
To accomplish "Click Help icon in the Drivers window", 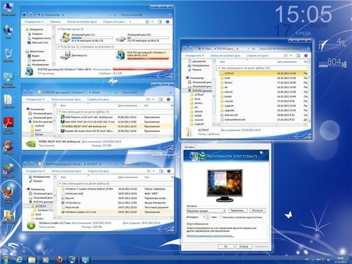I will tap(168, 99).
